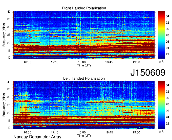The height and width of the screenshot is (140, 172).
Task: Click the 17:15 time tick of Right Handed plot
Action: point(55,62)
